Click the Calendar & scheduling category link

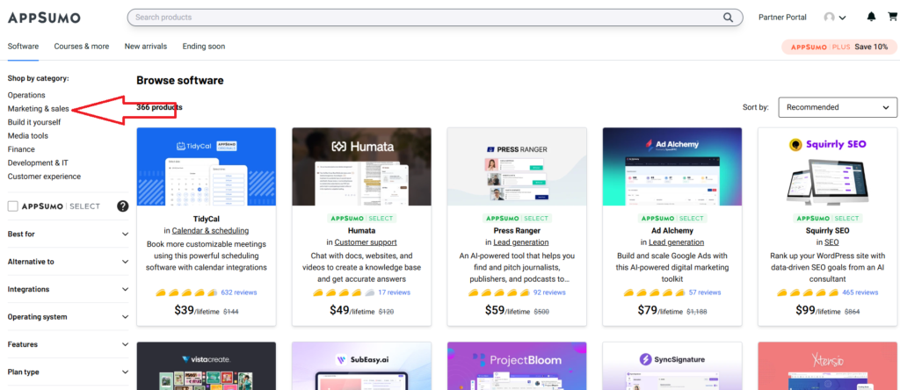[x=210, y=230]
